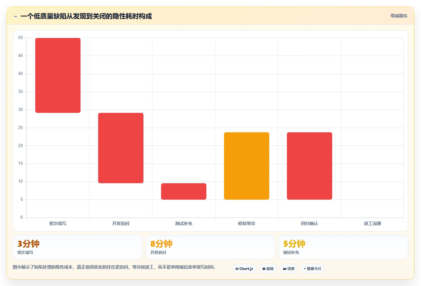This screenshot has height=286, width=421.
Task: Open the 5分钟 测试补充 stat card
Action: 343,247
